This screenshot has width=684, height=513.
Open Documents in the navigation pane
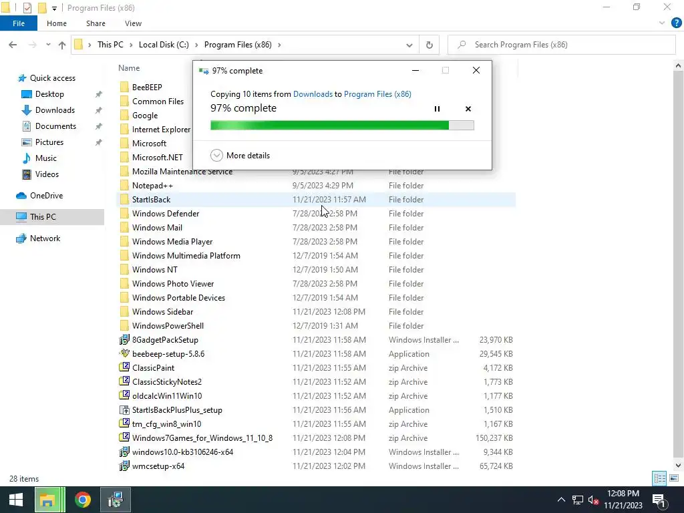(49, 126)
